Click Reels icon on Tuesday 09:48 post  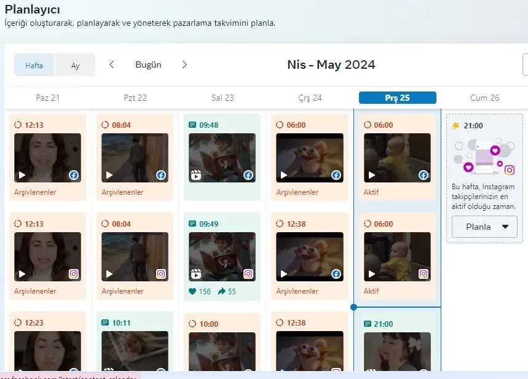(196, 175)
